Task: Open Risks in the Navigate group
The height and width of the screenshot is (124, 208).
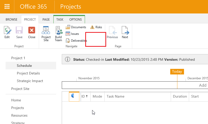Action: pos(96,27)
